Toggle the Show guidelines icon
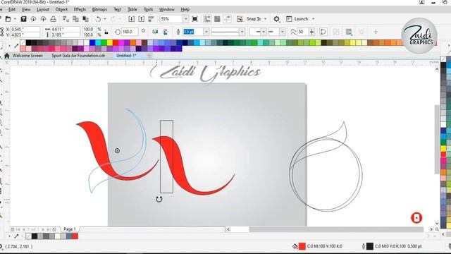Screen dimensions: 451x254 [x=227, y=19]
